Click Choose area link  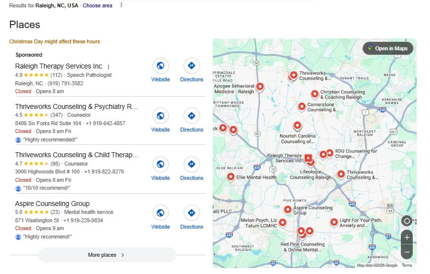pyautogui.click(x=97, y=5)
